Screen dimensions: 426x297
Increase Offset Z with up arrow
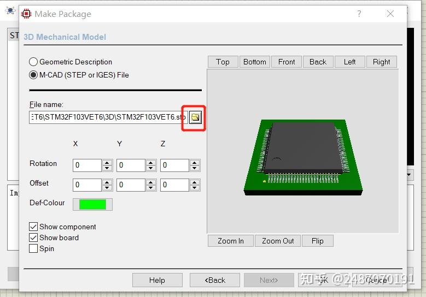click(x=195, y=182)
